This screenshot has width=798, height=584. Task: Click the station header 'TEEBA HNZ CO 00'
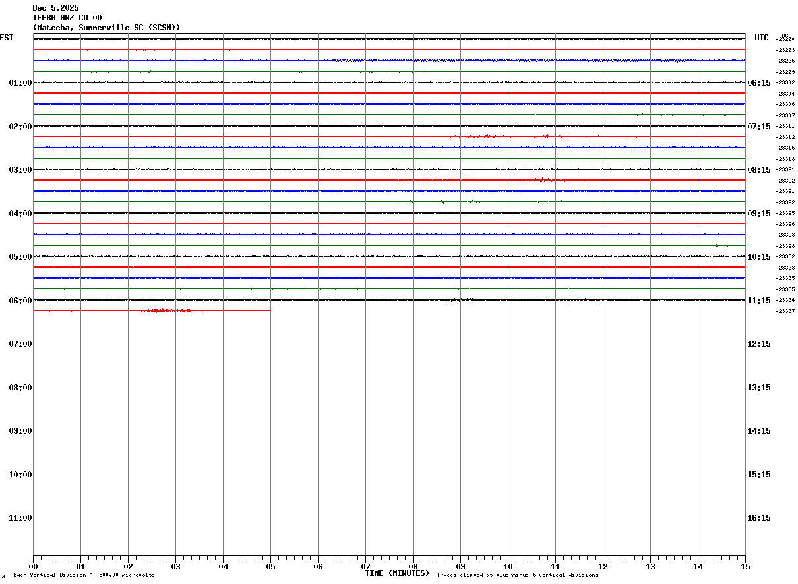(67, 18)
